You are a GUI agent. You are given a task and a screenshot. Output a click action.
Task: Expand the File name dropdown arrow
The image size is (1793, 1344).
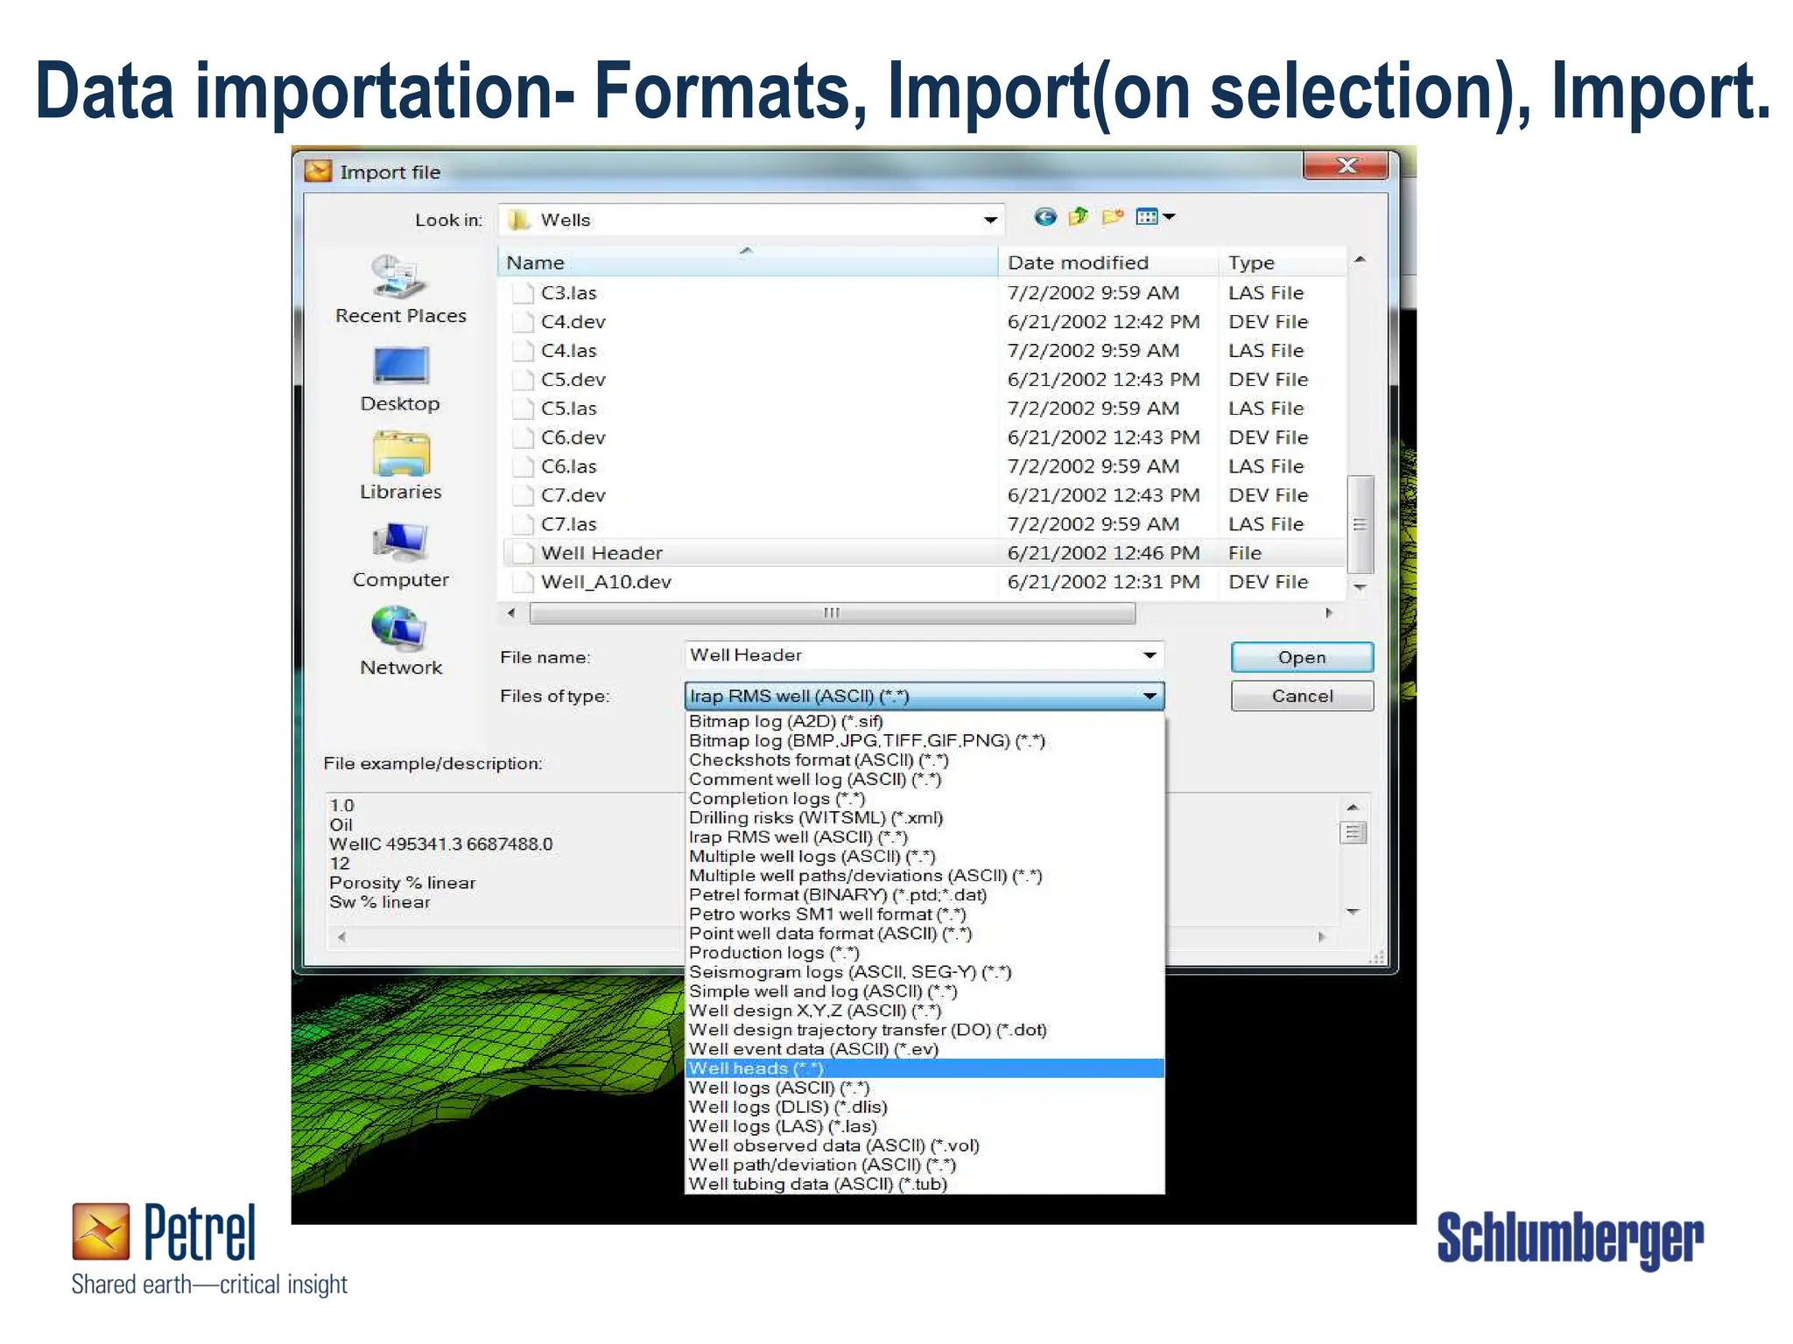1150,655
